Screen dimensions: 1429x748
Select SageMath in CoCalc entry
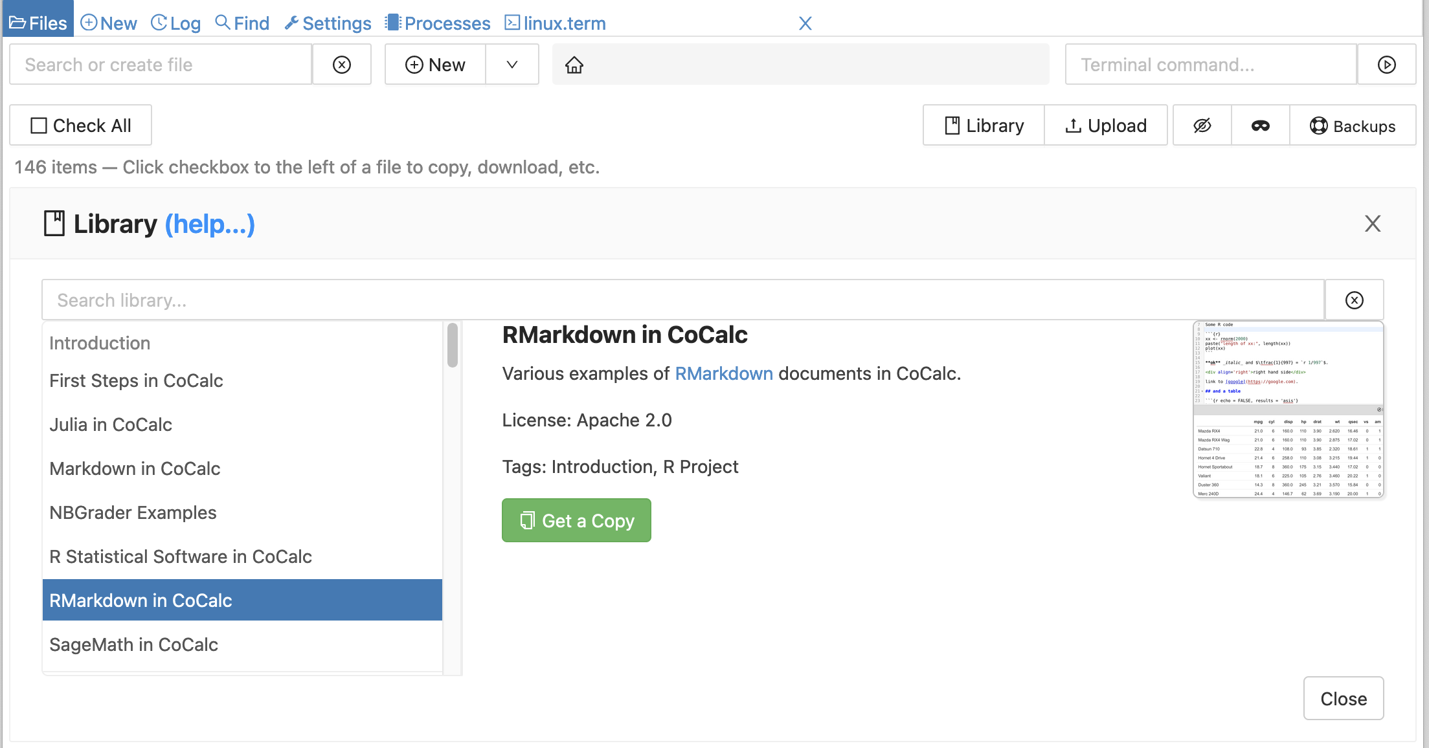(134, 644)
